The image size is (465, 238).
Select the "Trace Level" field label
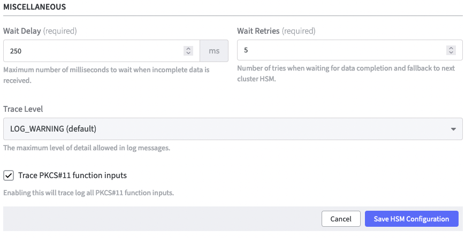point(23,109)
